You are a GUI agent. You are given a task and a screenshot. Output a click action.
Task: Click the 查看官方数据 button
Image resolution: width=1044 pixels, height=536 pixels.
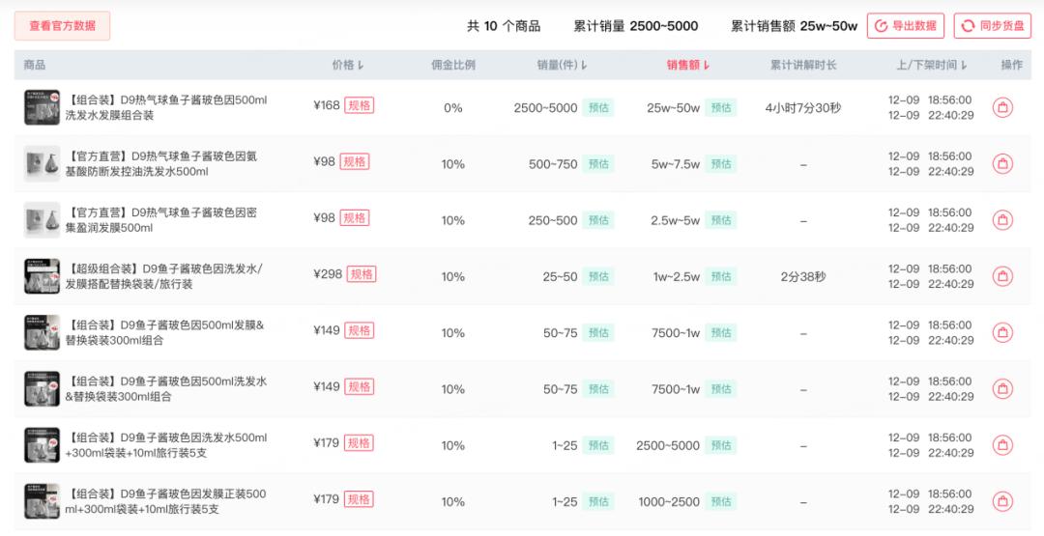62,26
